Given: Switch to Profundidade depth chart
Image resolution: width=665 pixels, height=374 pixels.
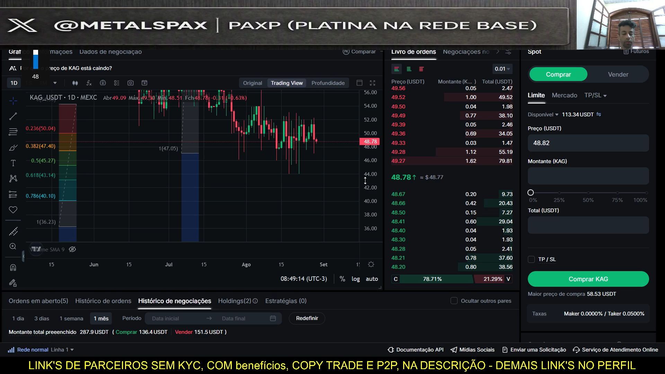Looking at the screenshot, I should (328, 83).
